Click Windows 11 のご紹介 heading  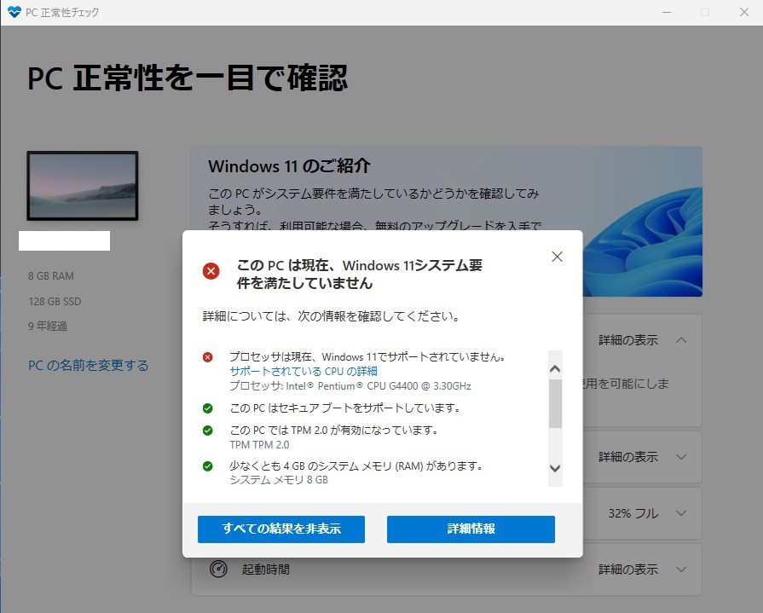289,166
